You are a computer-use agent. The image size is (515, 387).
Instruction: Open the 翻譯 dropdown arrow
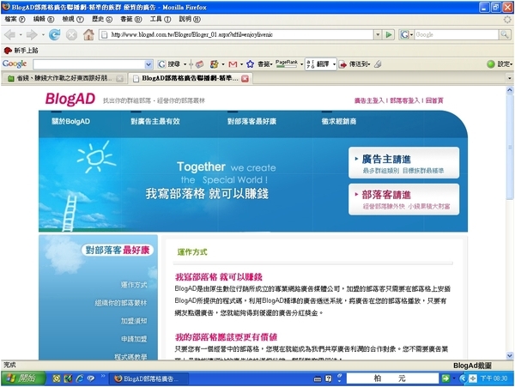(x=334, y=64)
